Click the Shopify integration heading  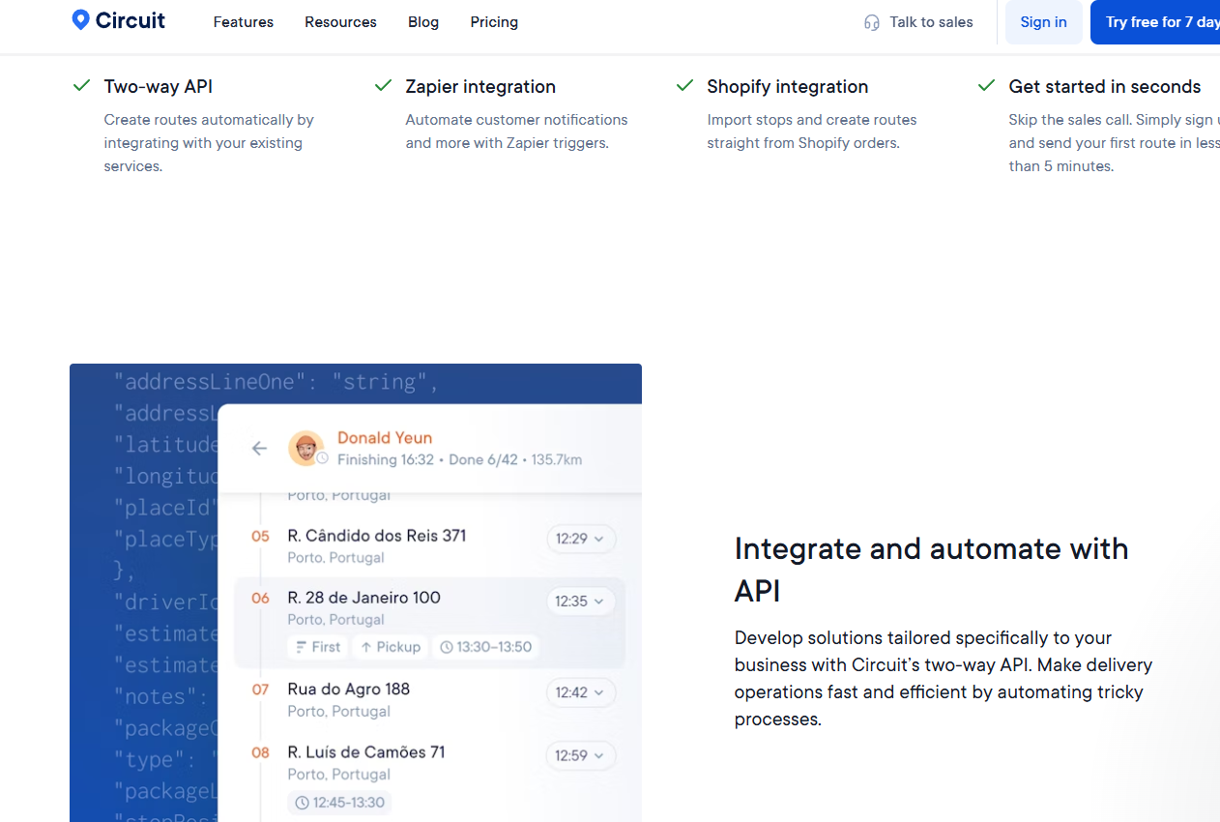788,86
